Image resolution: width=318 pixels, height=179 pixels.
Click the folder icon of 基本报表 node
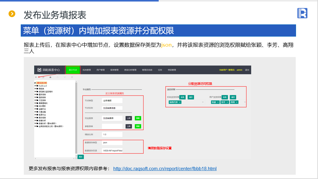[x=37, y=95]
